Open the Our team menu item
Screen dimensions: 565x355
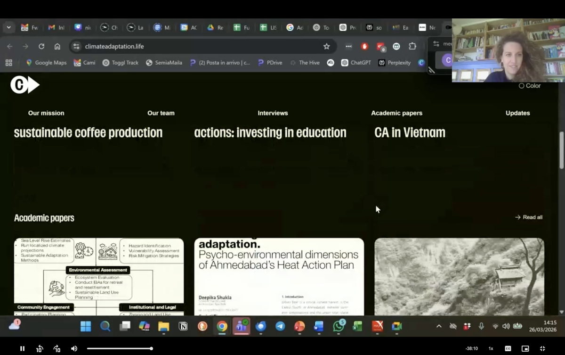coord(161,113)
